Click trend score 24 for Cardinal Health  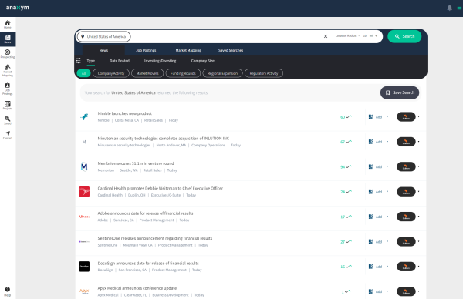coord(346,192)
